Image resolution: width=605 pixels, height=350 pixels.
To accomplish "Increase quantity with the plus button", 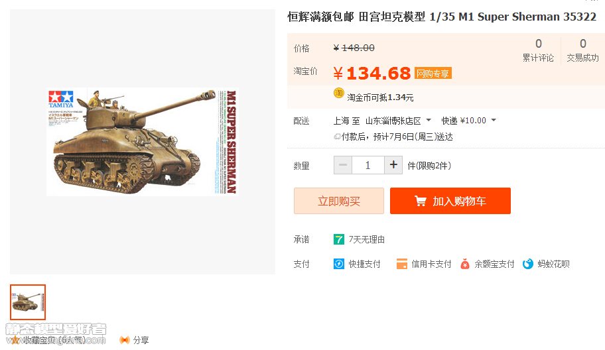I will pyautogui.click(x=393, y=165).
